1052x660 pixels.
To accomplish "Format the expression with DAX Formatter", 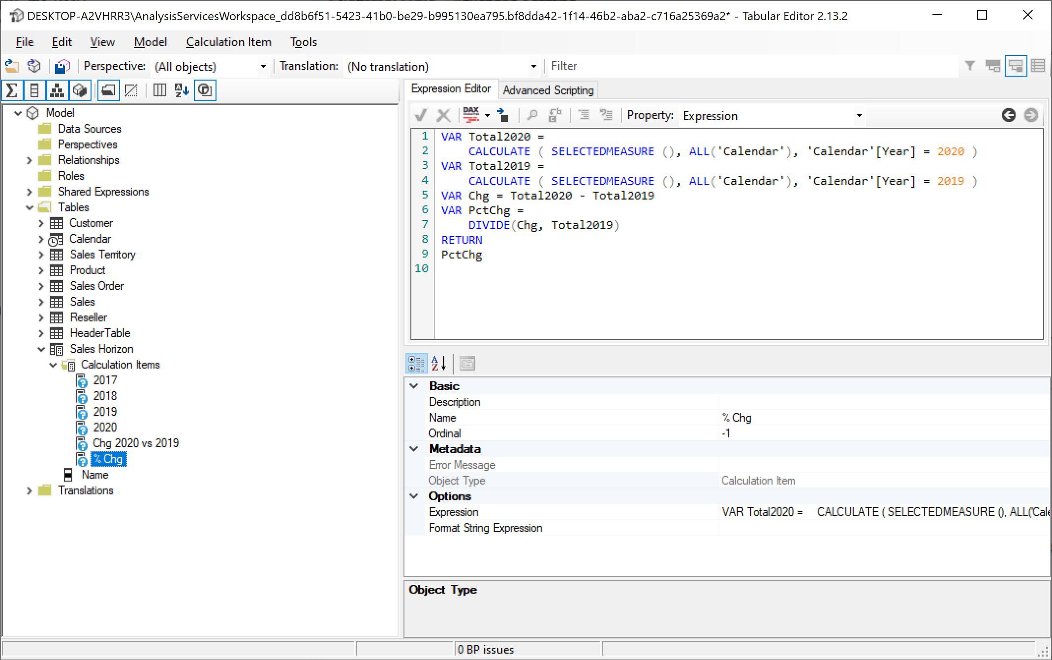I will tap(471, 115).
